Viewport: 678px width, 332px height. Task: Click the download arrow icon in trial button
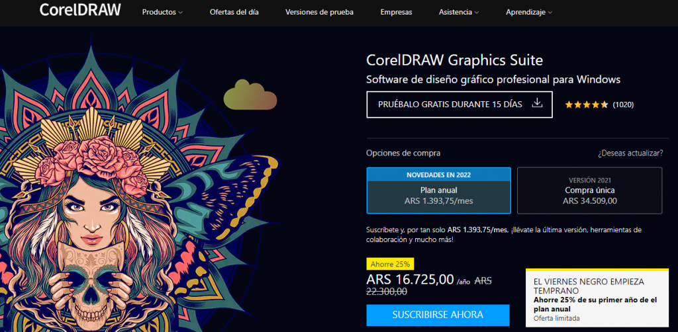[537, 104]
